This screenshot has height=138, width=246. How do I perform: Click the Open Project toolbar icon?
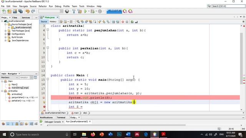click(15, 11)
